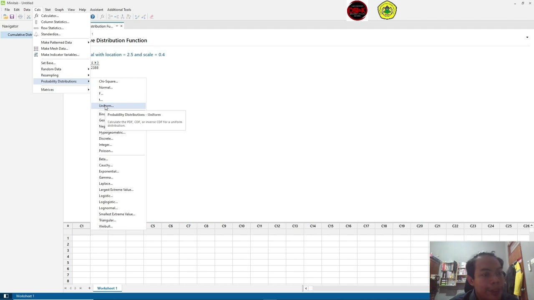Click the Cut scissors toolbar icon
The width and height of the screenshot is (534, 300).
[28, 17]
